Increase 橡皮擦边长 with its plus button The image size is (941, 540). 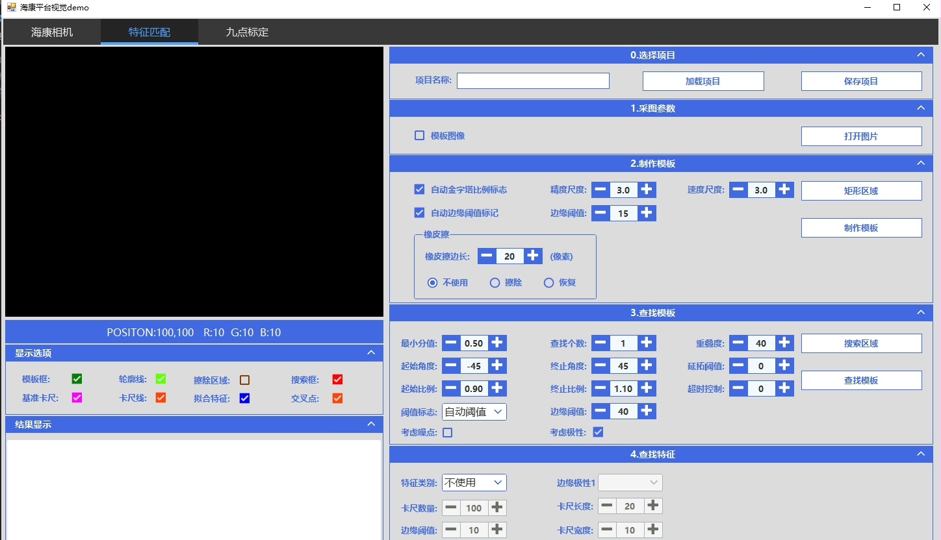click(x=533, y=256)
